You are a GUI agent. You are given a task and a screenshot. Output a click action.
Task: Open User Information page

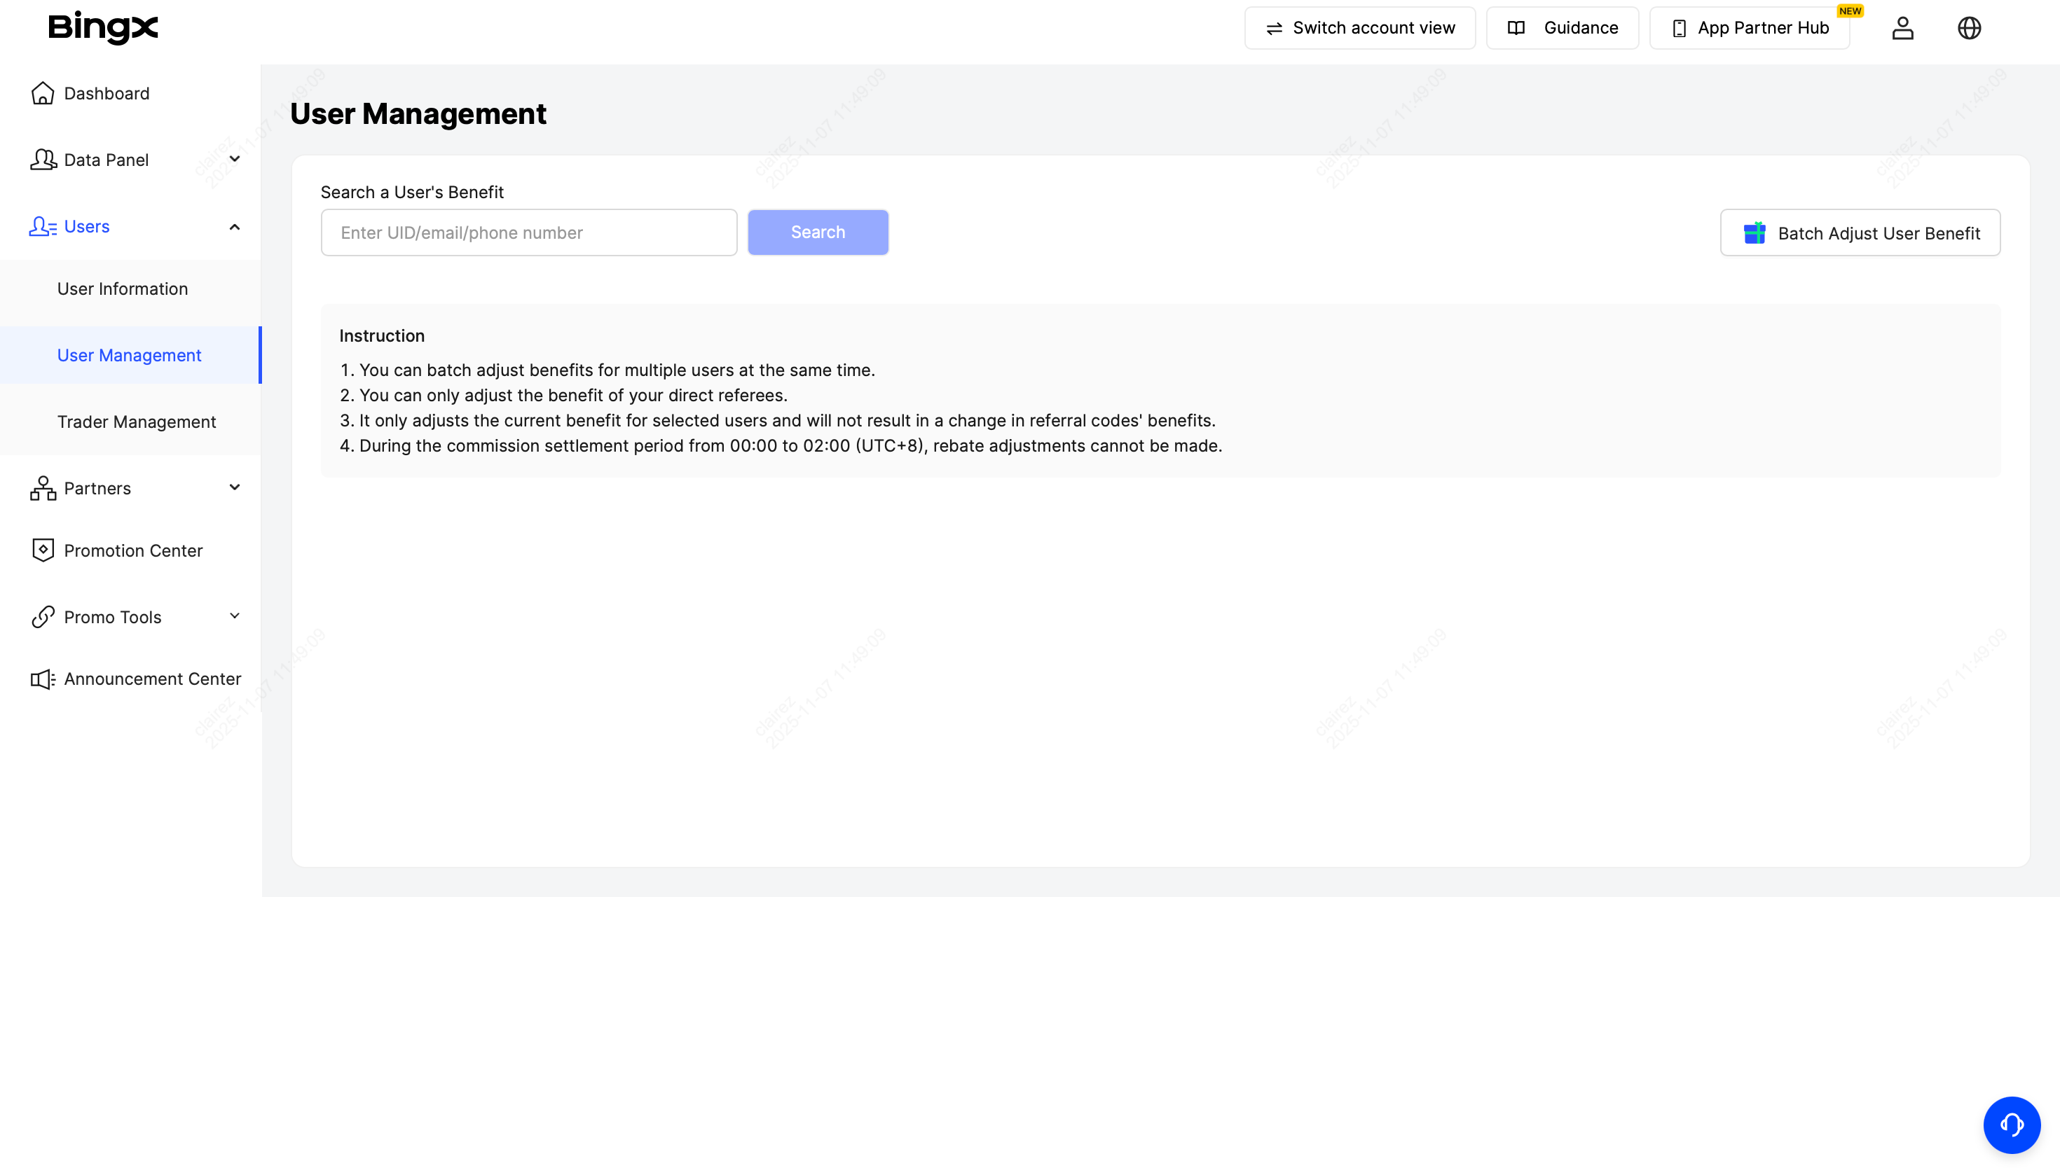(x=122, y=288)
